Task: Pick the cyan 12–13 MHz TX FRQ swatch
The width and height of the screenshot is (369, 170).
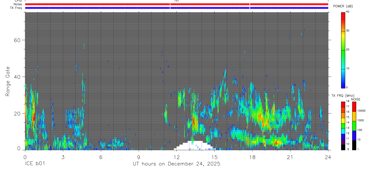Action: (x=343, y=131)
